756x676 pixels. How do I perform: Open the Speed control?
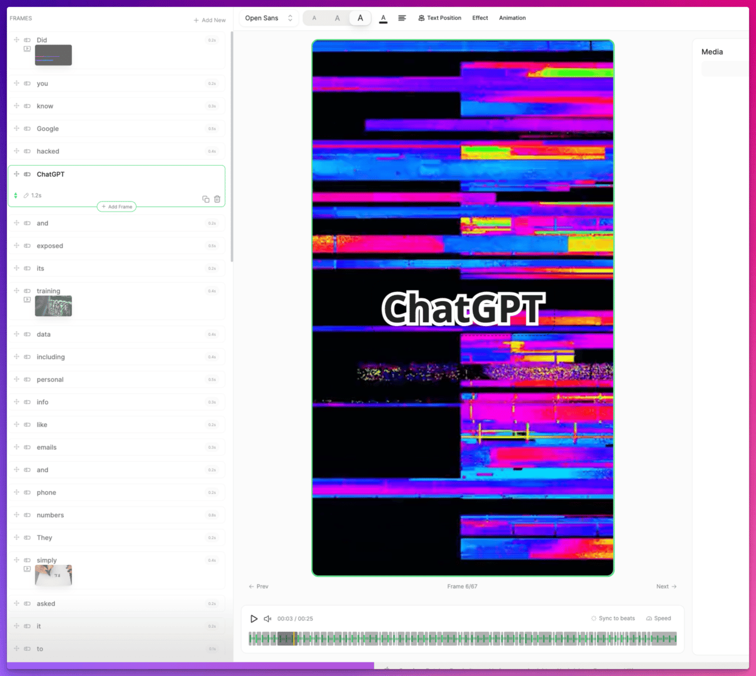(x=658, y=619)
